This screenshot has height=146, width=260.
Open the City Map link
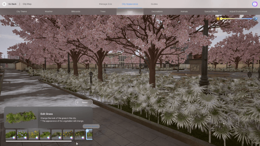27,4
